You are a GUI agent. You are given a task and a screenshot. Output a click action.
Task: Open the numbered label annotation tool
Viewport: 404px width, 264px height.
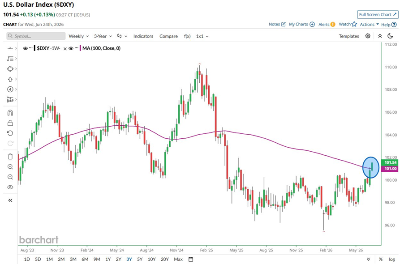click(x=10, y=89)
